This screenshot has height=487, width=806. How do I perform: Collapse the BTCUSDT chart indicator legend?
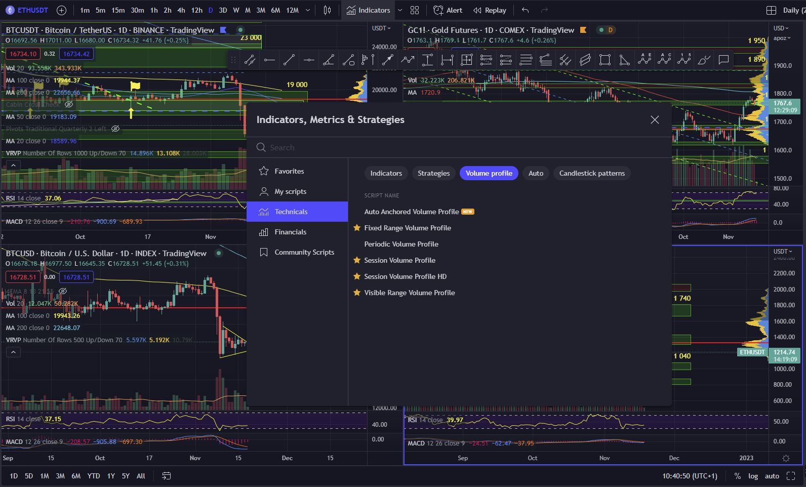14,165
